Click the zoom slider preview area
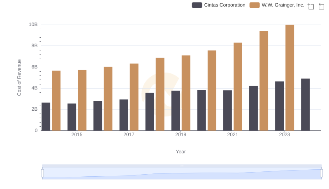The width and height of the screenshot is (329, 189). coord(182,173)
